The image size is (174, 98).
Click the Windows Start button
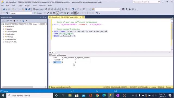[x=3, y=96]
